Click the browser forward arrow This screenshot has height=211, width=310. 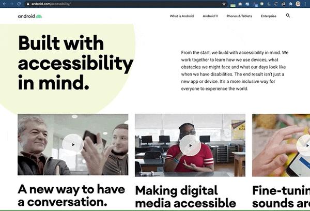tap(12, 4)
